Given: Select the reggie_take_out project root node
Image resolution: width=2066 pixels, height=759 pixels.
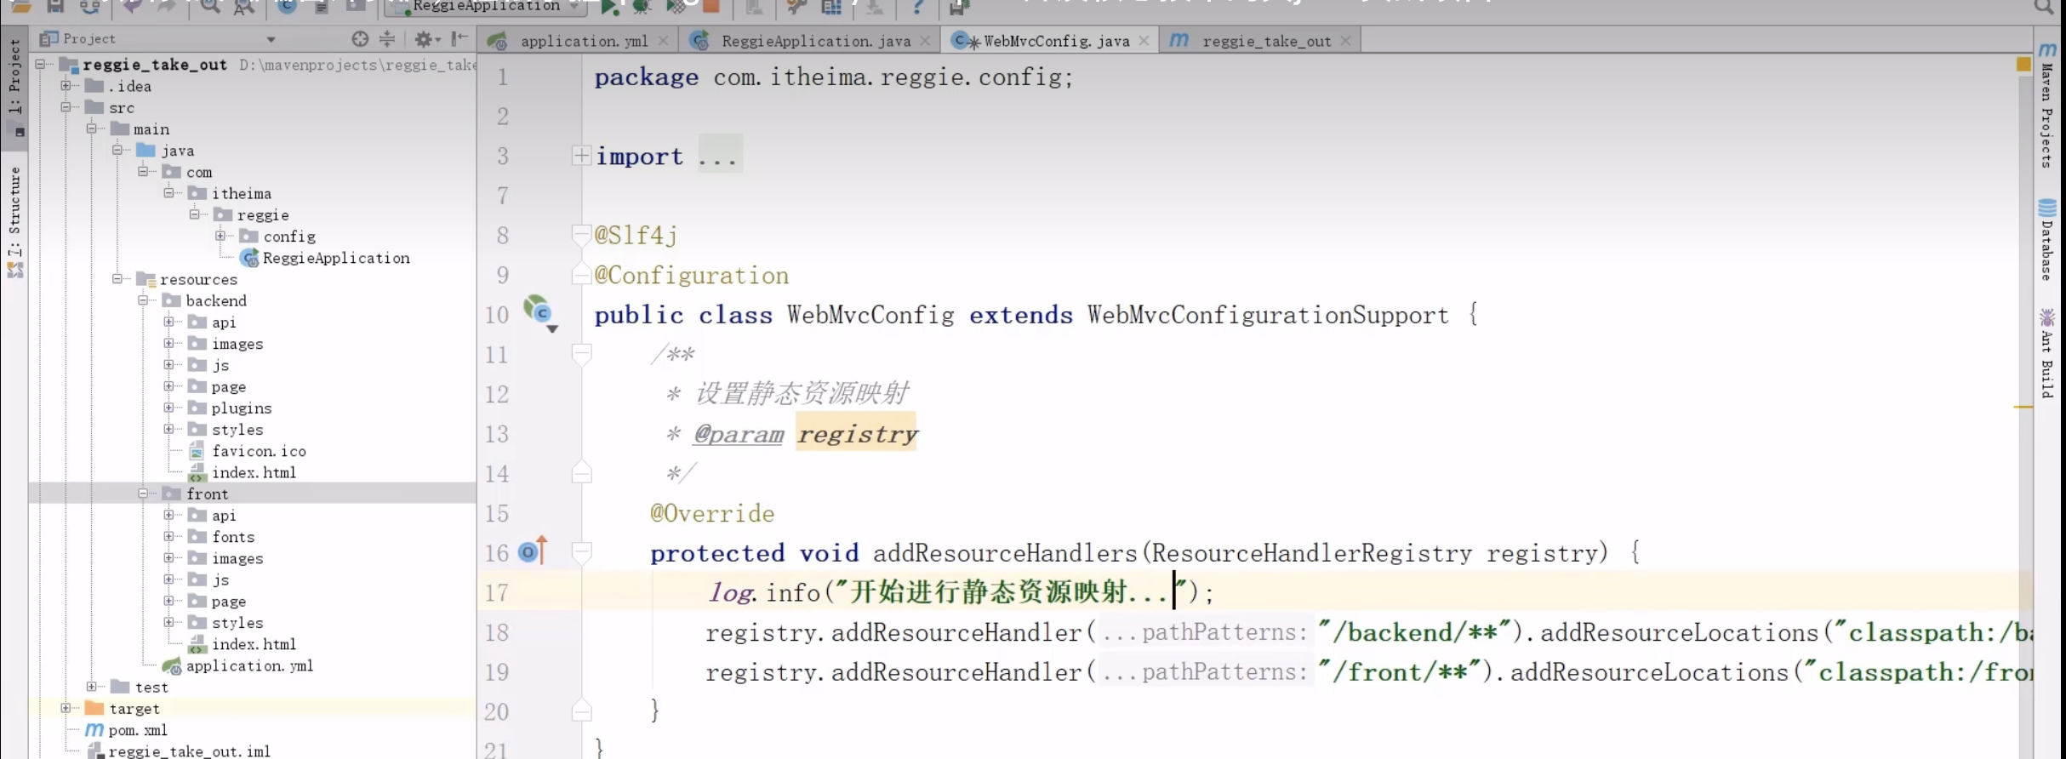Looking at the screenshot, I should pos(154,65).
